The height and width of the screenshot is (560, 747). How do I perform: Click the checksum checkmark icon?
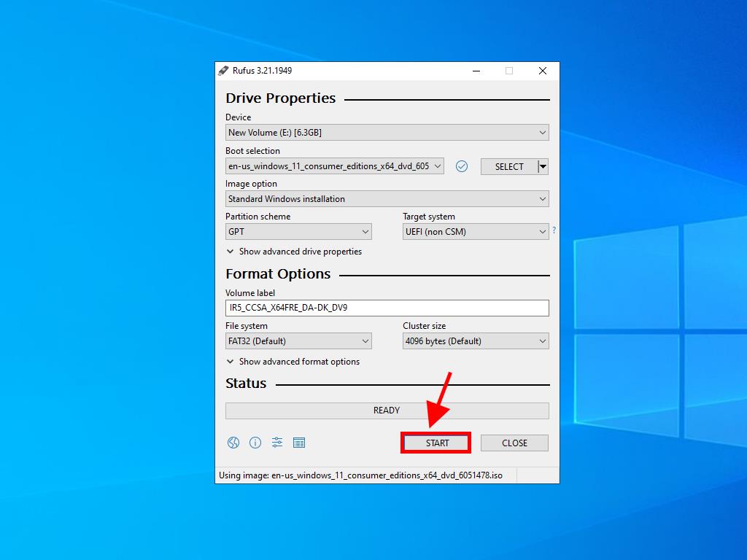click(461, 166)
